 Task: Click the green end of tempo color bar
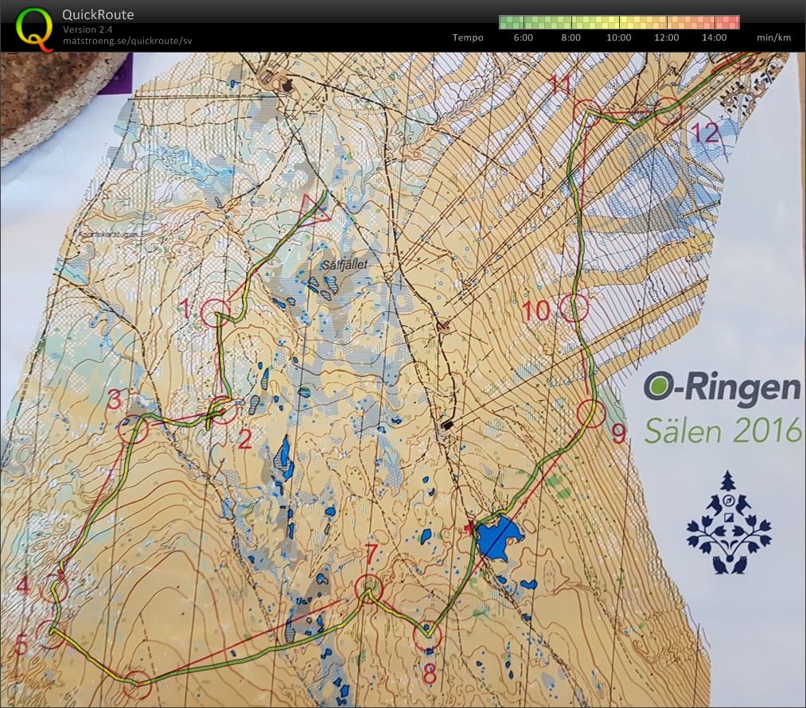click(506, 22)
